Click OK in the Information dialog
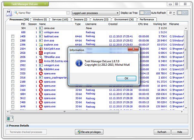 (x=126, y=79)
